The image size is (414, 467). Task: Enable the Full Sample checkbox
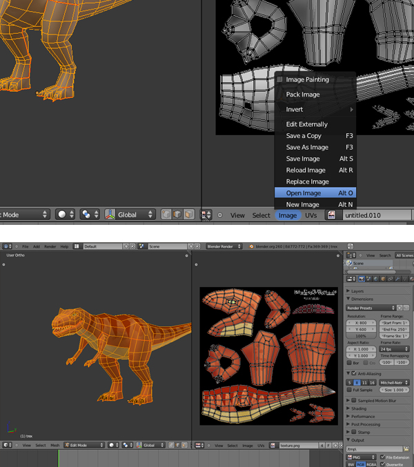349,390
